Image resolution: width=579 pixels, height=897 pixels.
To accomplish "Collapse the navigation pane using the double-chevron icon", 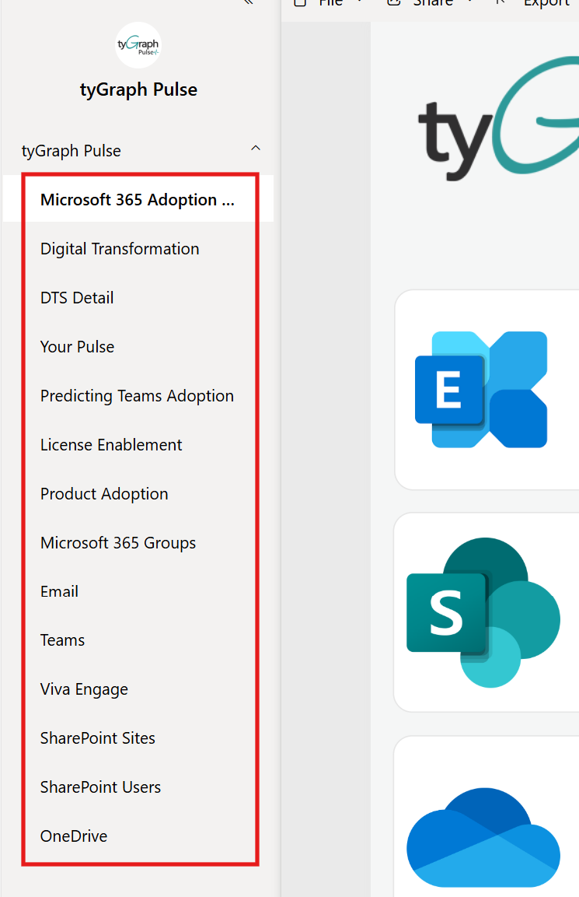I will (248, 2).
